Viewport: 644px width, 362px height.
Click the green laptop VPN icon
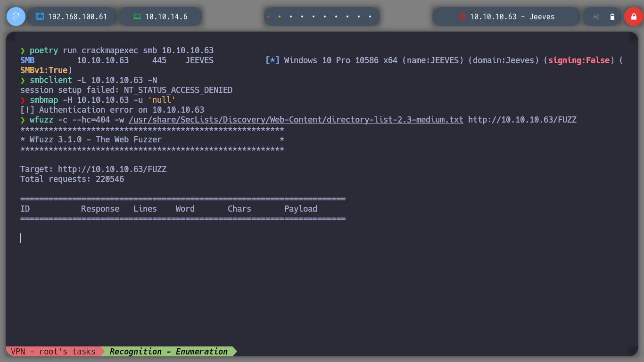point(137,16)
